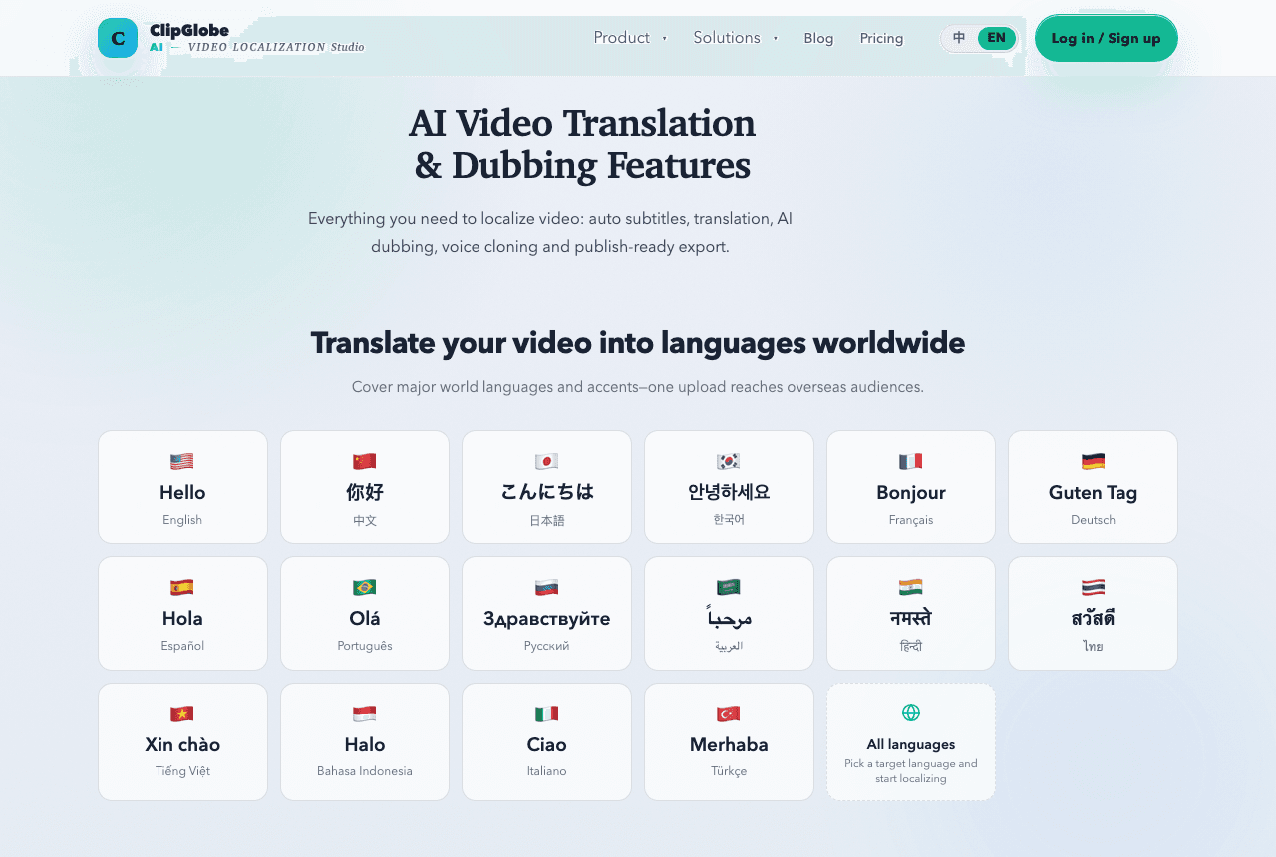Click the Thailand flag on the Thai card
This screenshot has width=1276, height=857.
[x=1093, y=587]
